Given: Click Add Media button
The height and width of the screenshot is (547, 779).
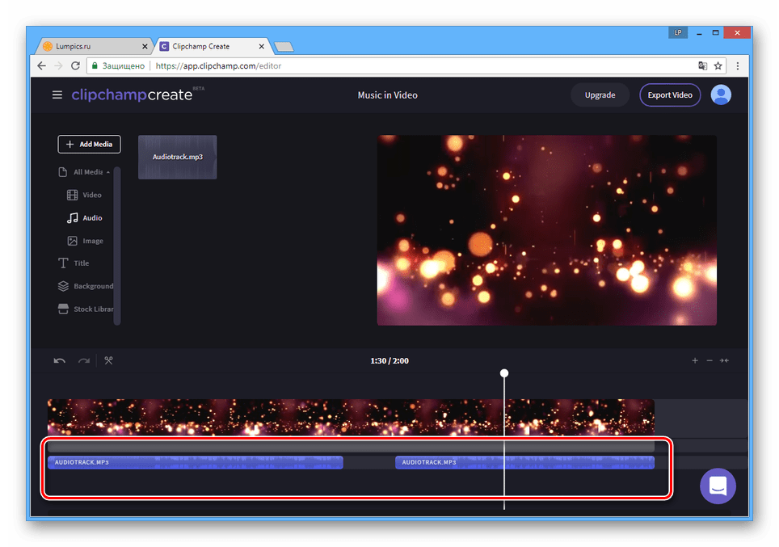Looking at the screenshot, I should [x=89, y=144].
